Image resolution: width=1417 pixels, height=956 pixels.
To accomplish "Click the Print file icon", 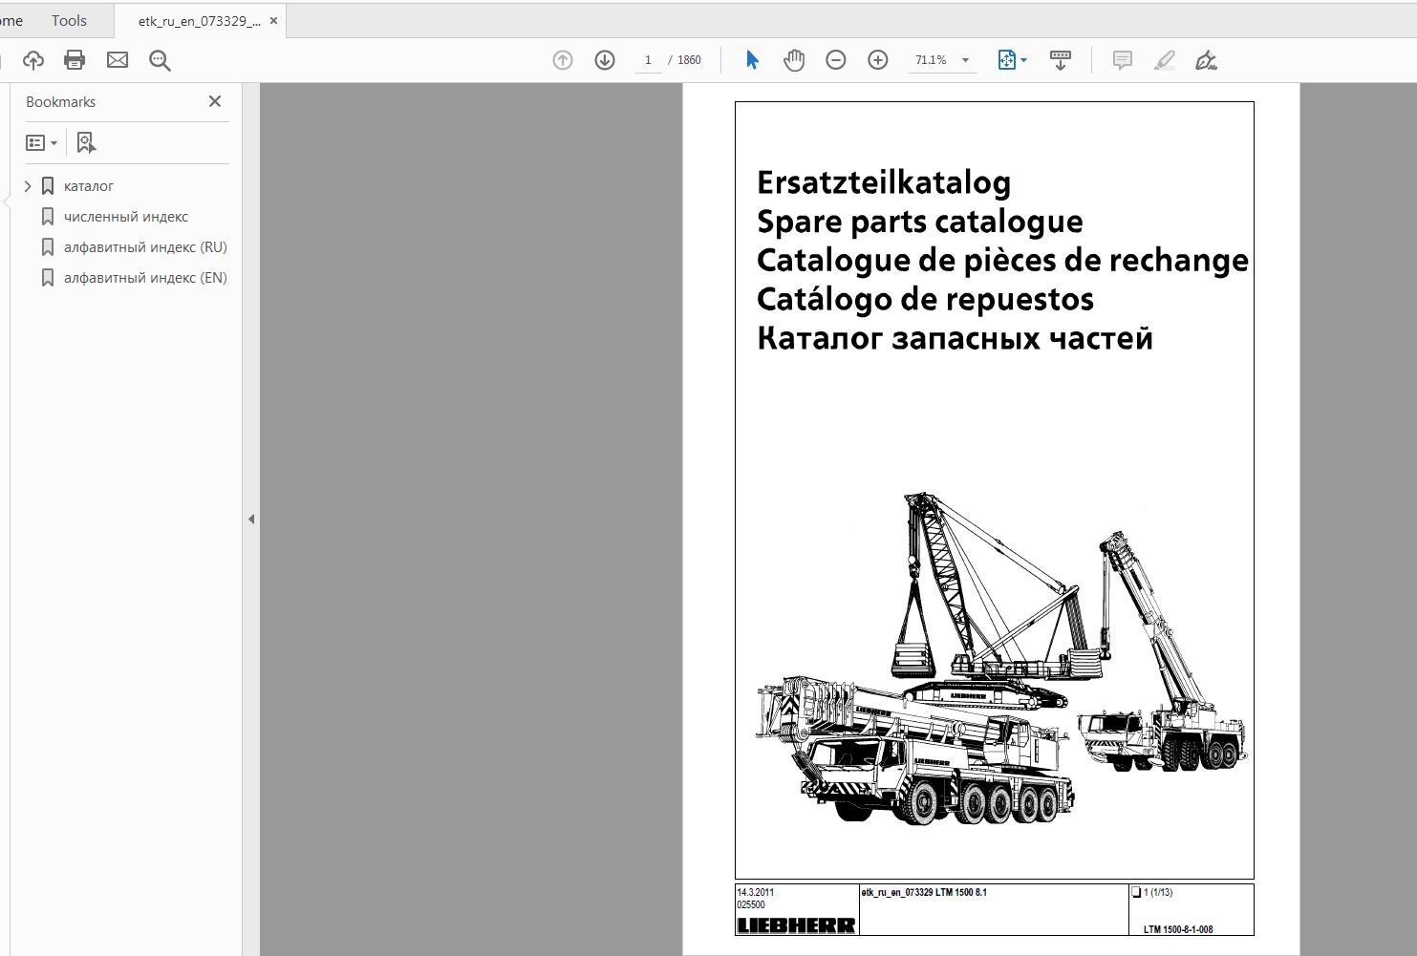I will 75,60.
